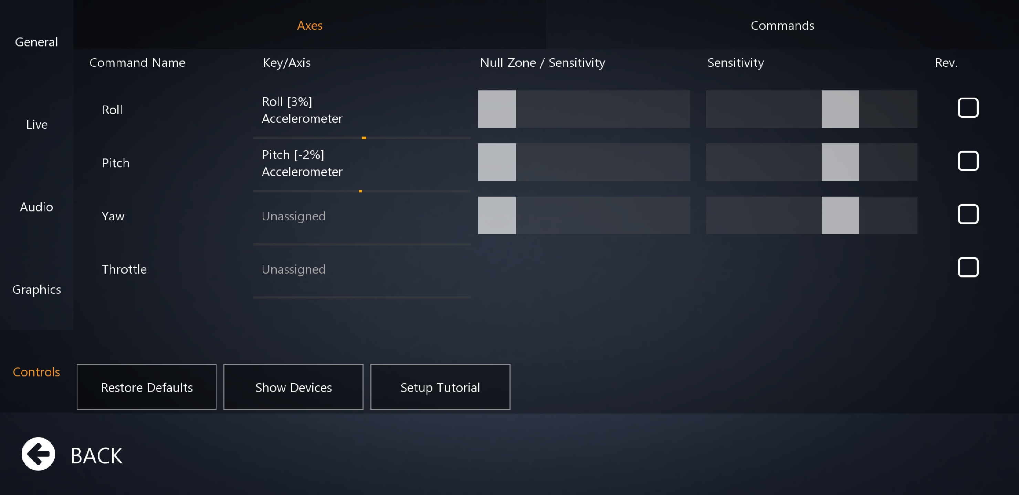Toggle the Throttle reverse checkbox

click(968, 267)
